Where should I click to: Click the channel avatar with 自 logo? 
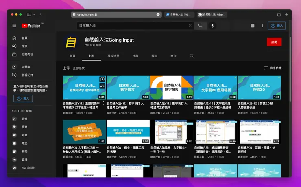tap(71, 42)
